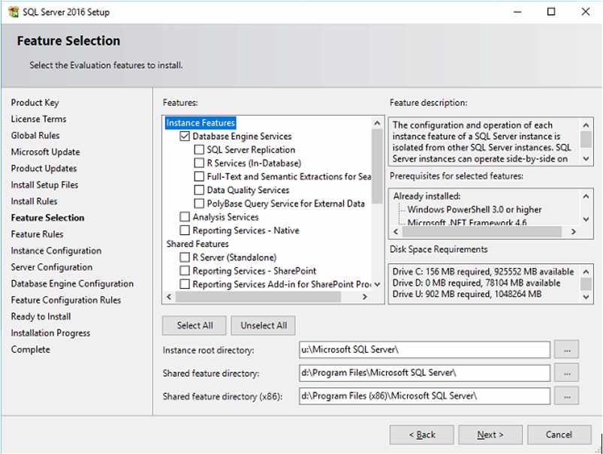Select the Instance Features tree node
This screenshot has width=603, height=454.
[x=200, y=122]
